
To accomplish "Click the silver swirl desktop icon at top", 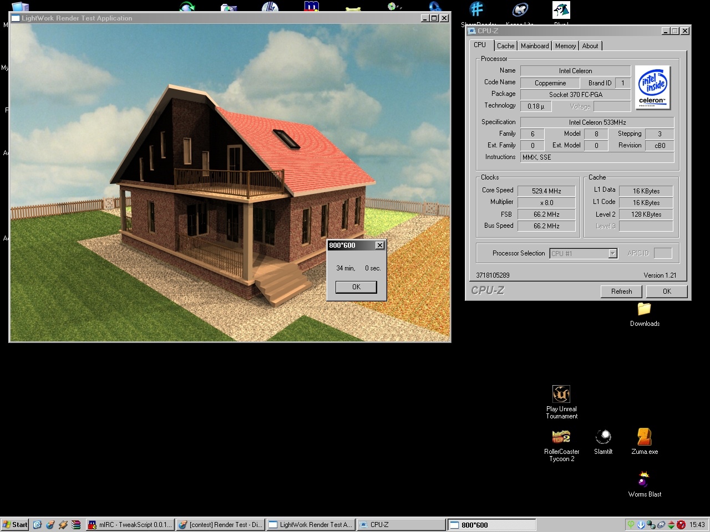I will coord(520,9).
